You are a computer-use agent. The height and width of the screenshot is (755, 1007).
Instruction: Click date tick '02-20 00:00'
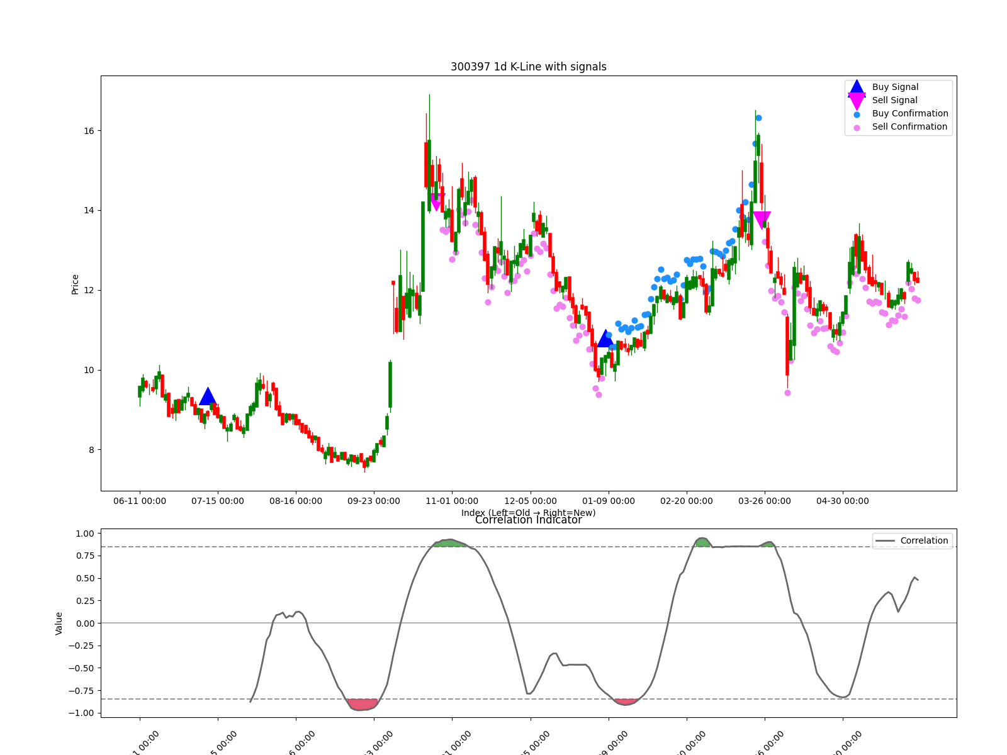687,501
